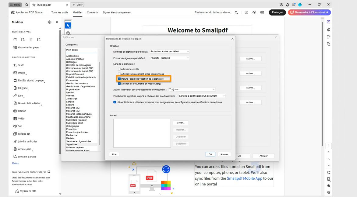Viewport: 357px width, 197px height.
Task: Open the Home icon in the title bar
Action: [26, 5]
